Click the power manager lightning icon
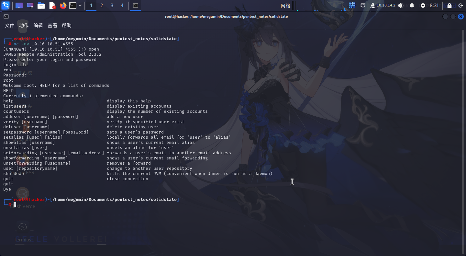This screenshot has height=256, width=466. [423, 6]
